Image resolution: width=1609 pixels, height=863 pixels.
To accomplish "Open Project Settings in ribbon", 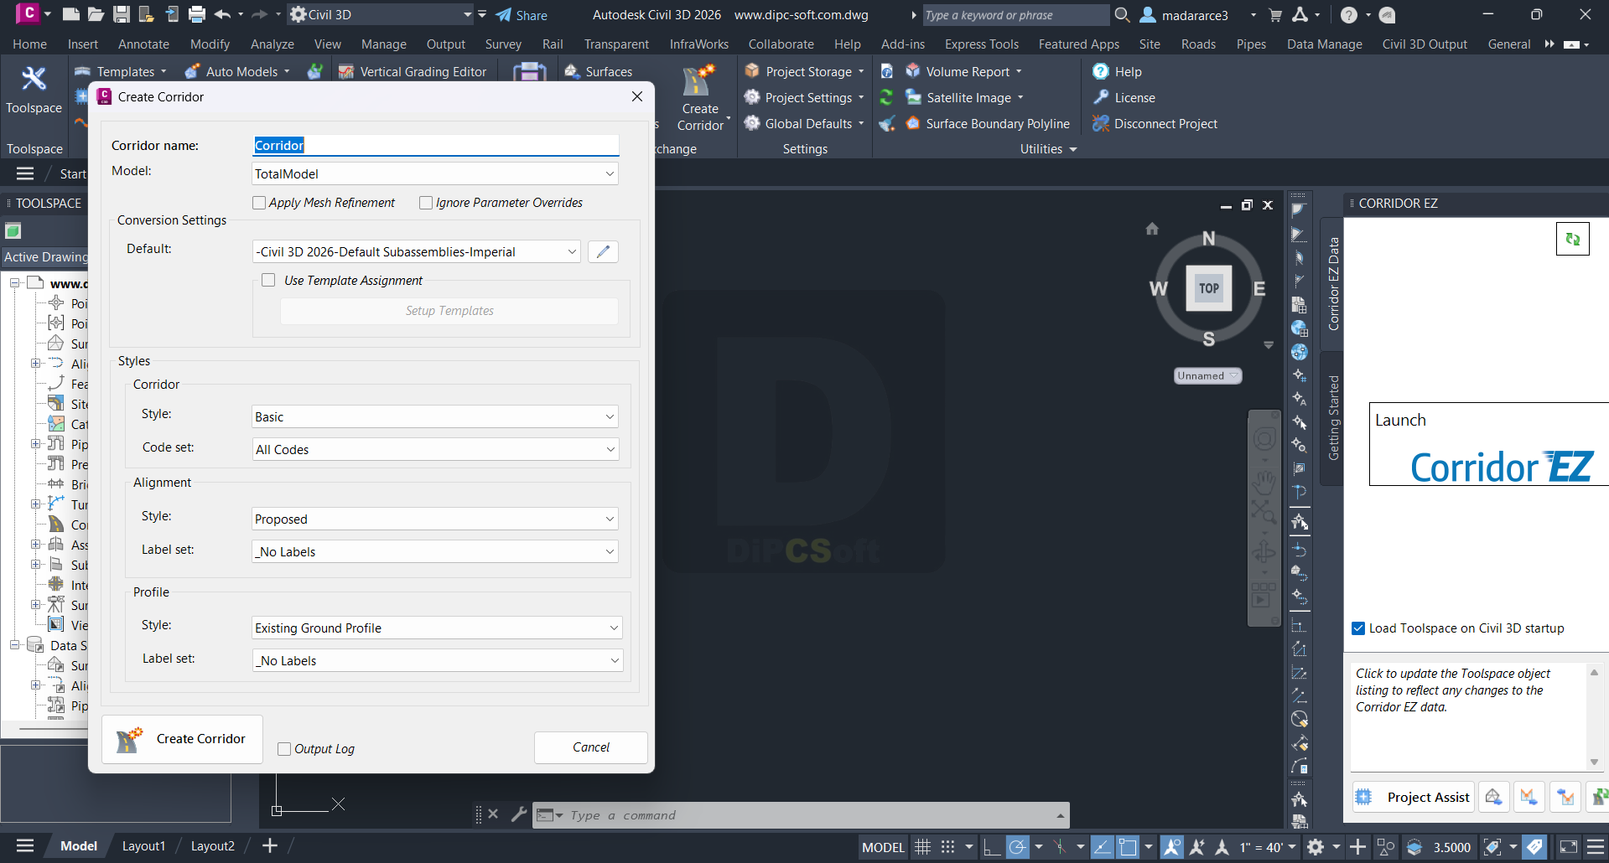I will click(x=803, y=98).
